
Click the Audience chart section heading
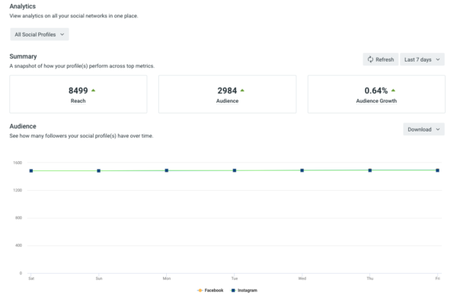point(23,126)
